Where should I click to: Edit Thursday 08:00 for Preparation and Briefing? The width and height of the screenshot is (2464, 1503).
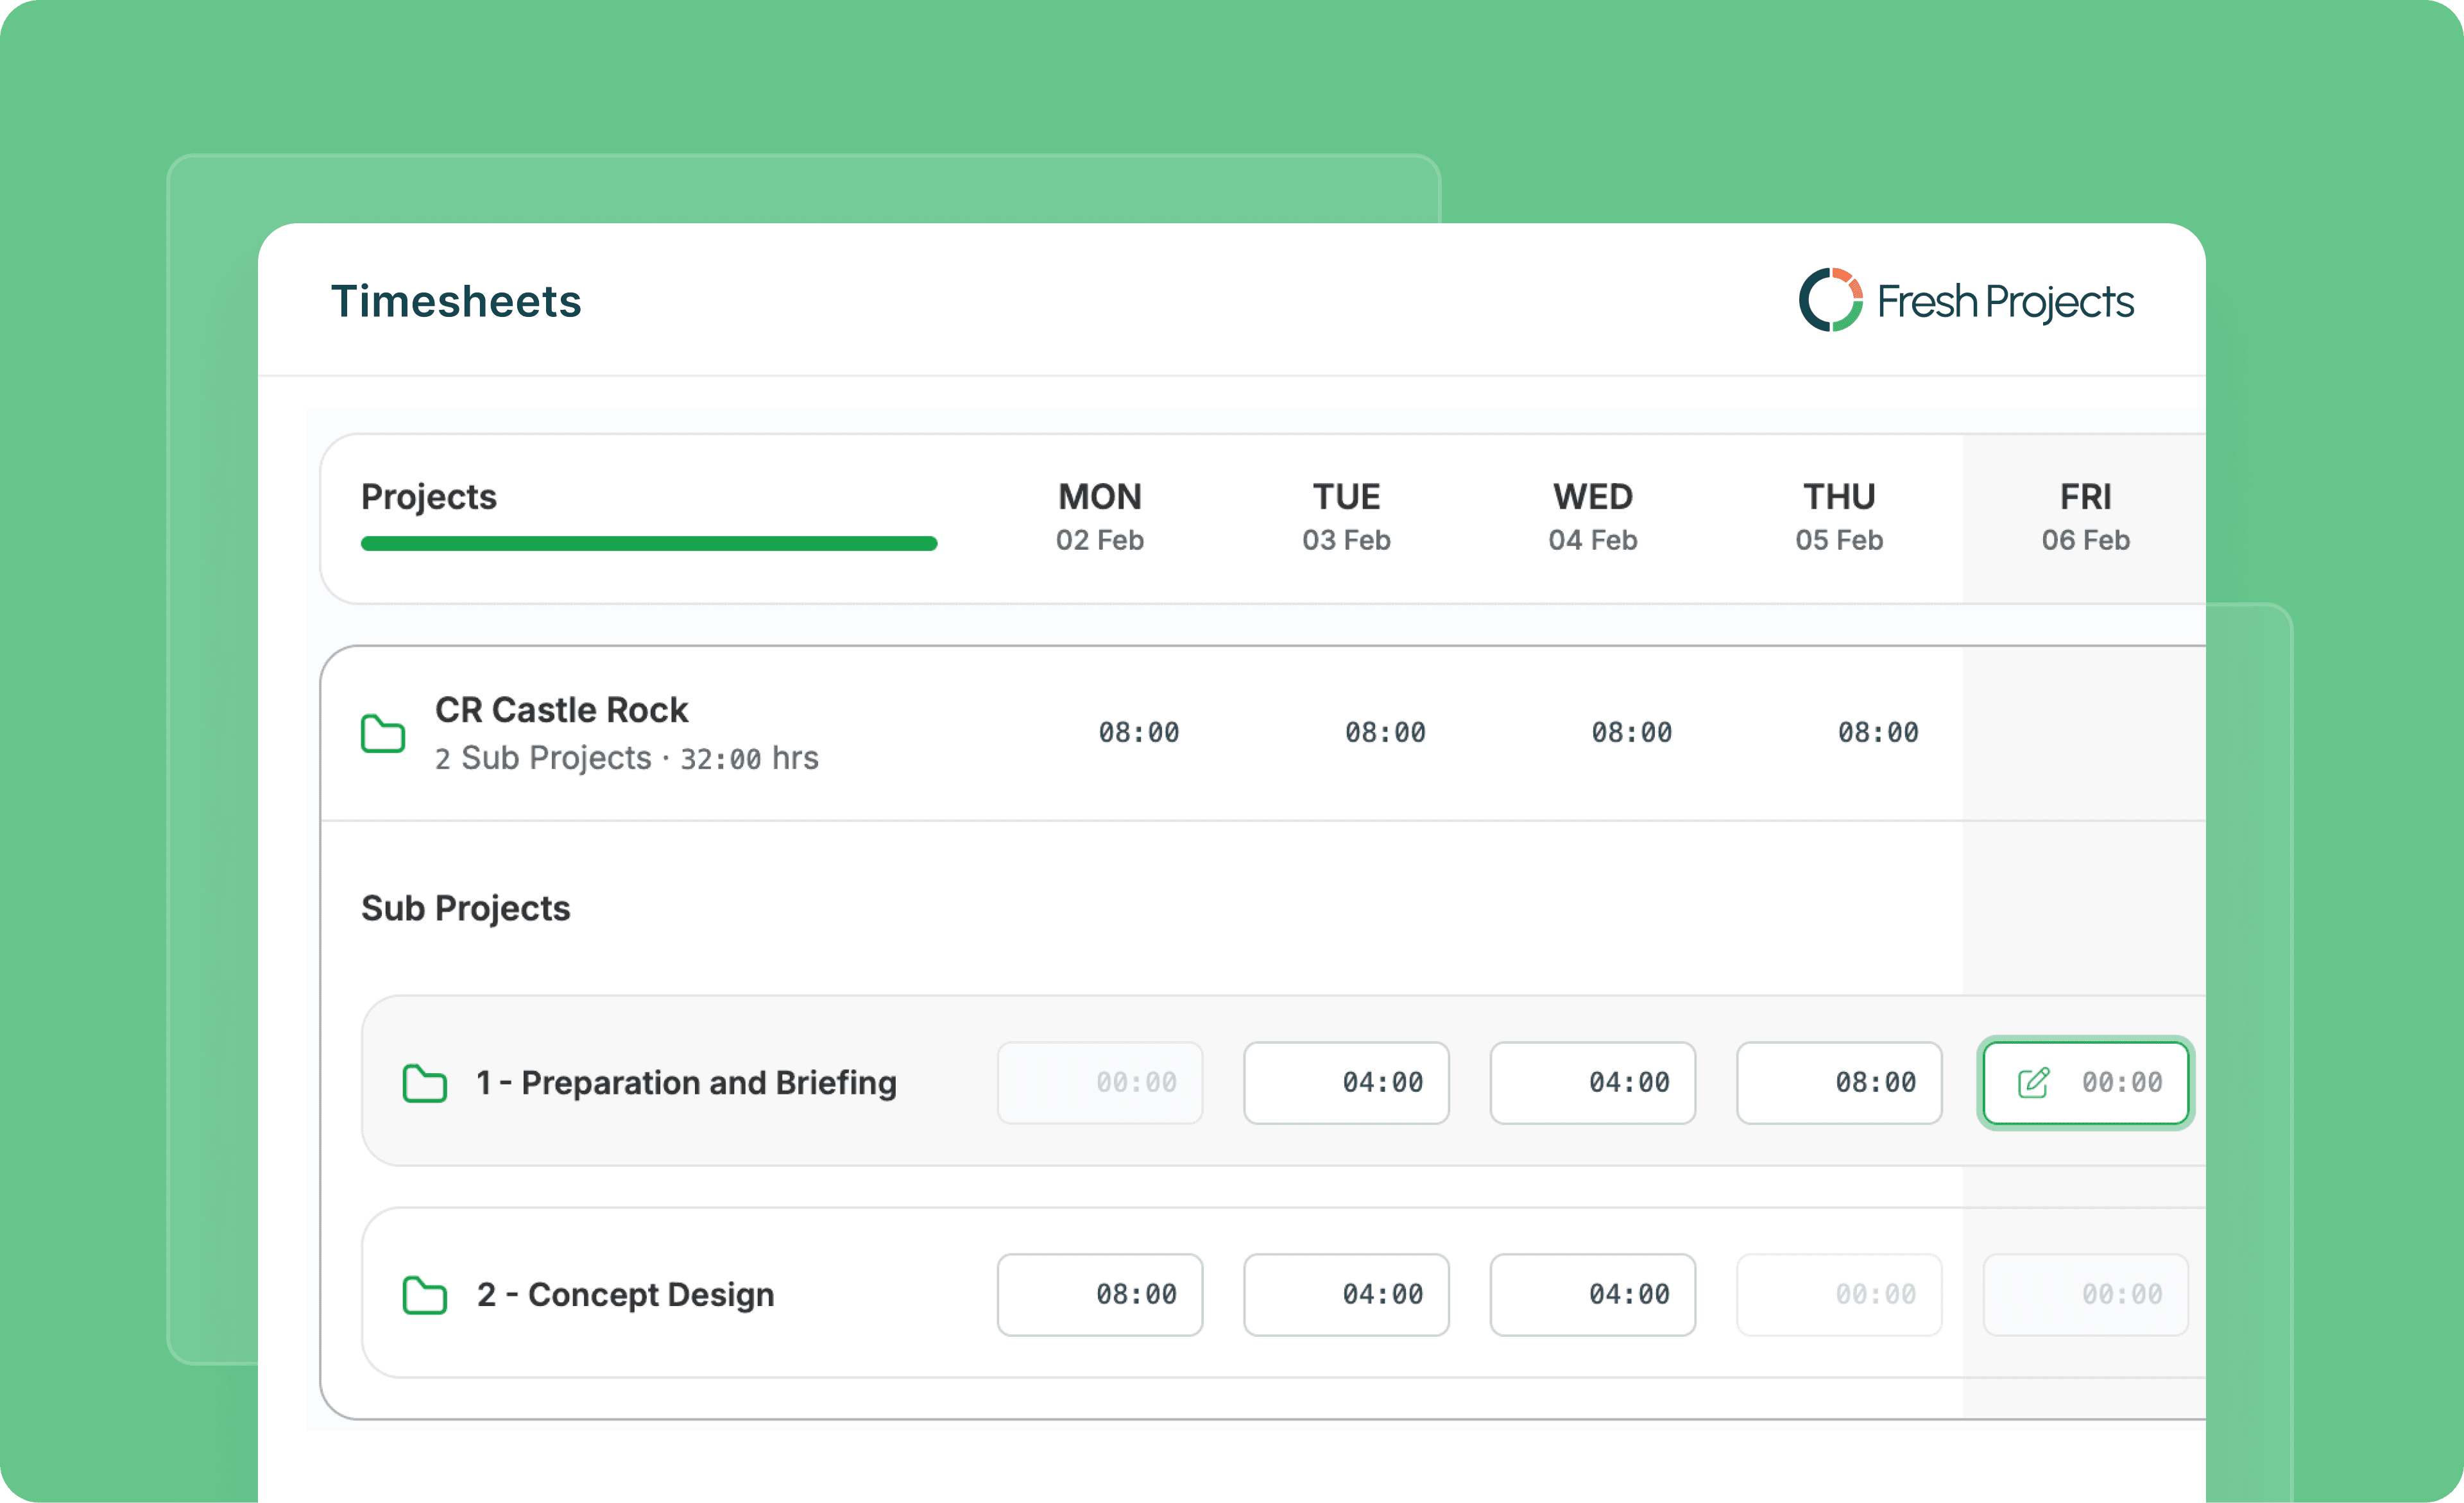point(1839,1083)
